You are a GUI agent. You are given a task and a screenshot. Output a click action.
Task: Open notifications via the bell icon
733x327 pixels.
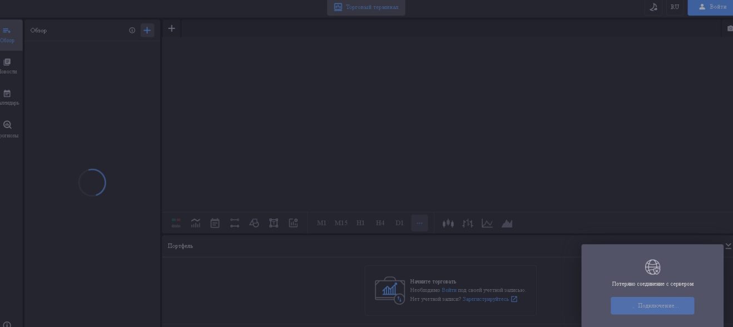point(654,7)
